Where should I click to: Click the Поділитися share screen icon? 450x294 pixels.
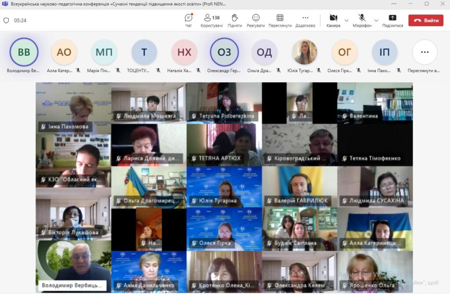(392, 20)
